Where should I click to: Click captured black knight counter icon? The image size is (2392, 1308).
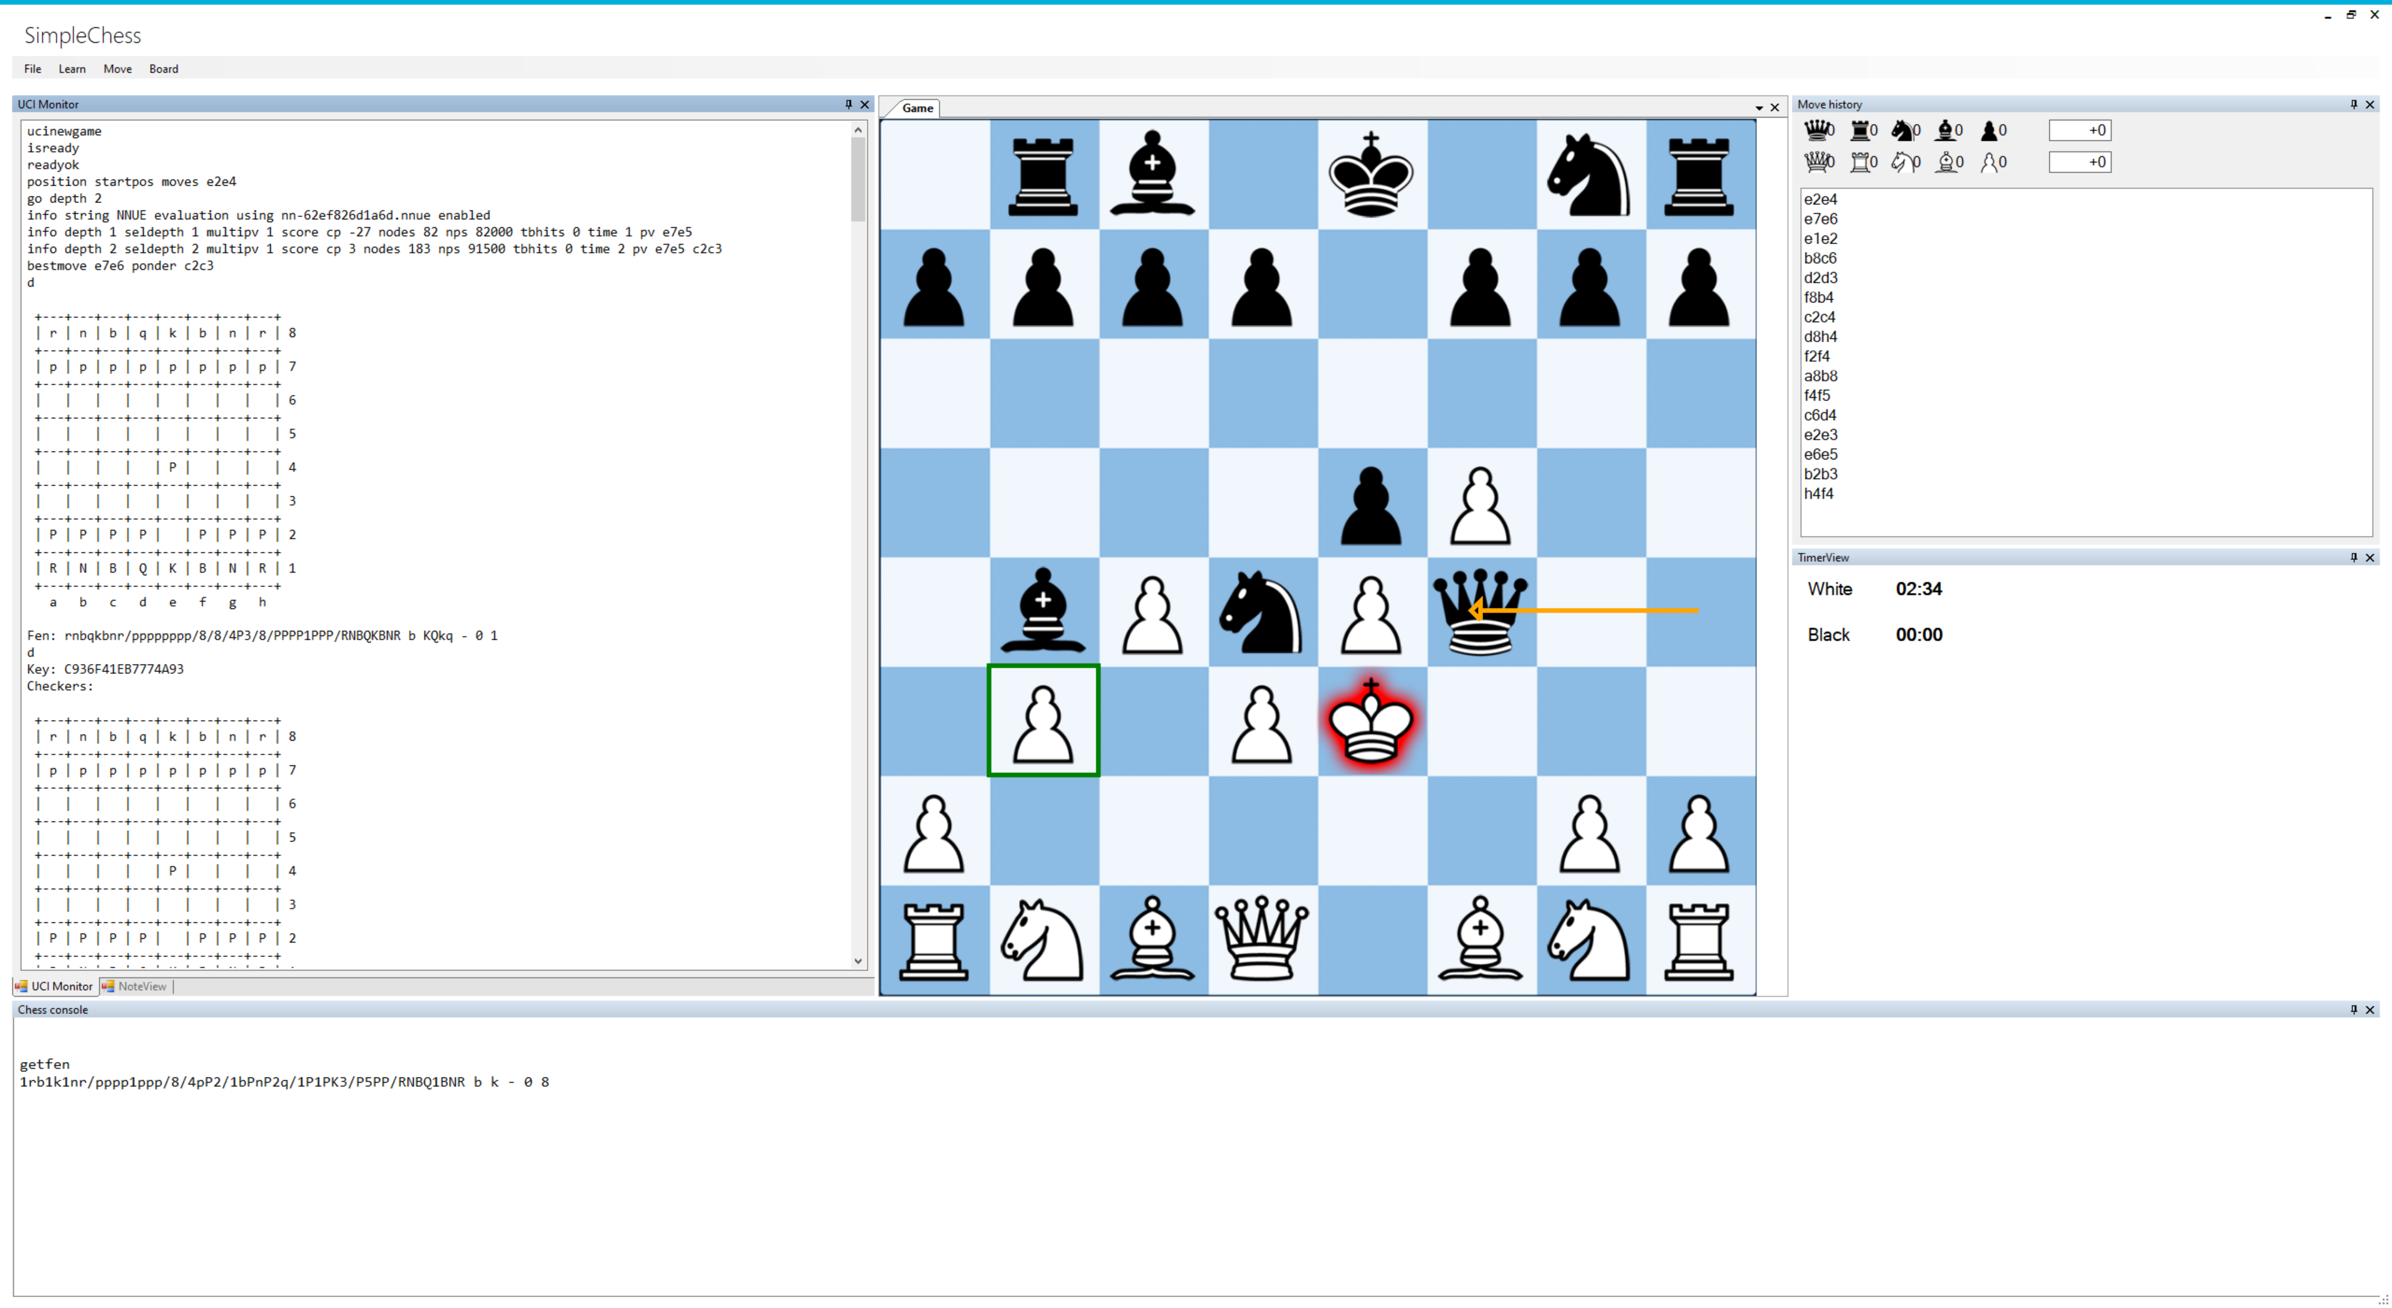click(x=1902, y=130)
